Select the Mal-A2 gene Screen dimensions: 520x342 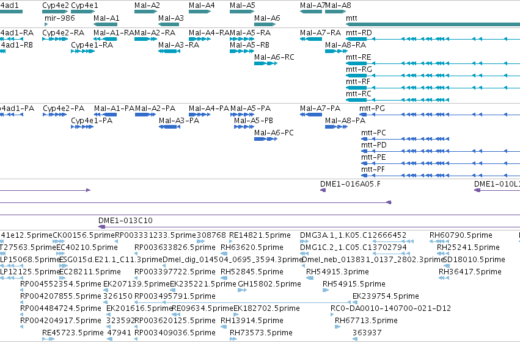pyautogui.click(x=145, y=12)
